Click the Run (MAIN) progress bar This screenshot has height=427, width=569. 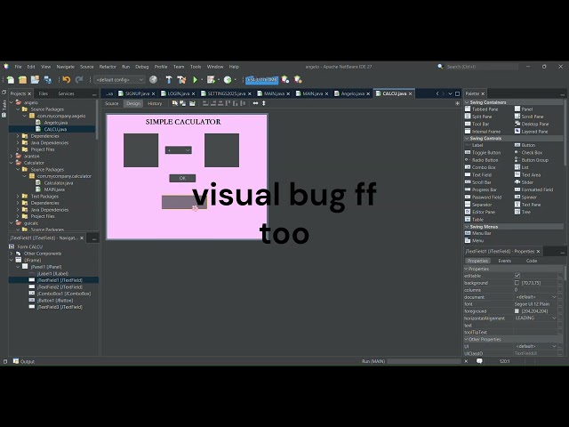click(x=424, y=361)
